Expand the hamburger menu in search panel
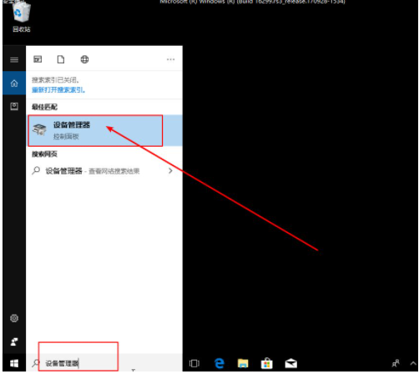Image resolution: width=419 pixels, height=374 pixels. pyautogui.click(x=14, y=60)
